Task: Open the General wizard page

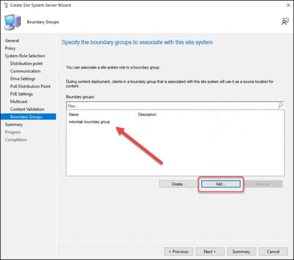Action: [12, 41]
